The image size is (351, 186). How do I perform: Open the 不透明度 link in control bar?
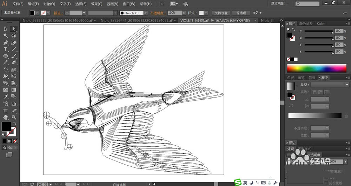(158, 13)
